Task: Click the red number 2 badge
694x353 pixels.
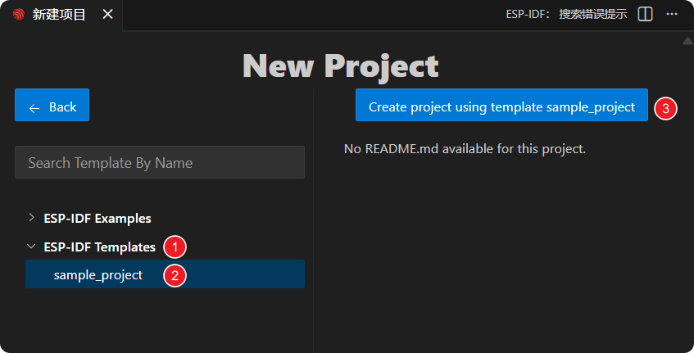Action: coord(175,275)
